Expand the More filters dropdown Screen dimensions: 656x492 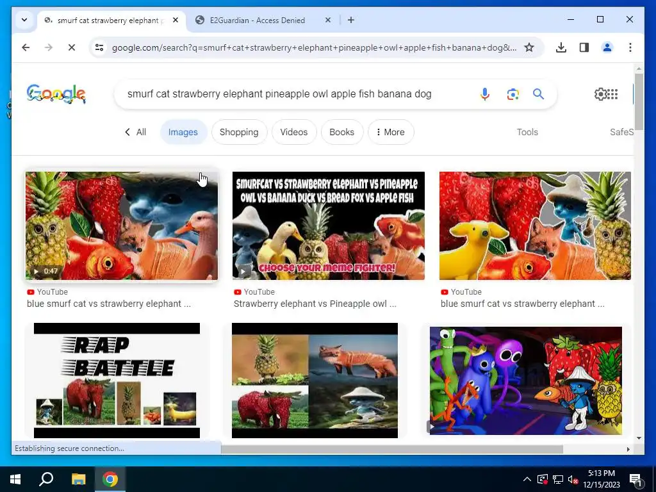click(x=391, y=132)
